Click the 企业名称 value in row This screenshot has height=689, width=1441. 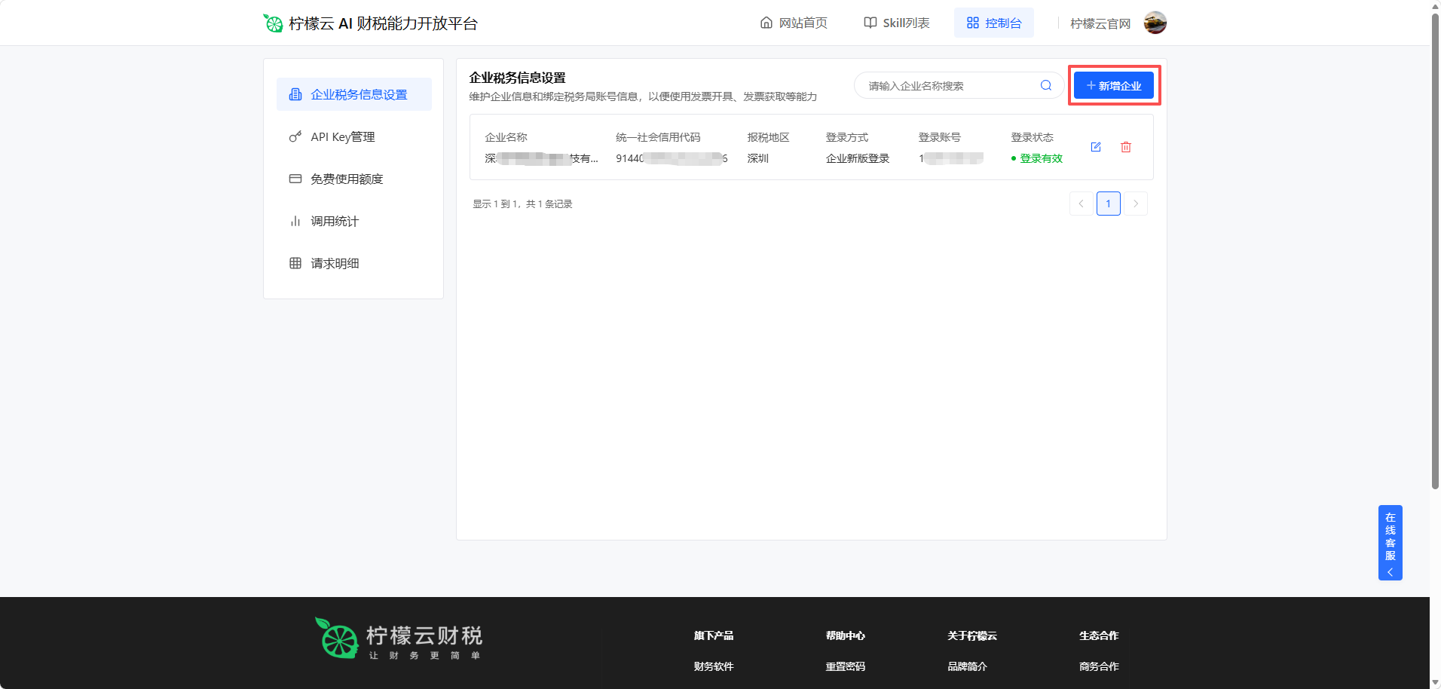541,158
